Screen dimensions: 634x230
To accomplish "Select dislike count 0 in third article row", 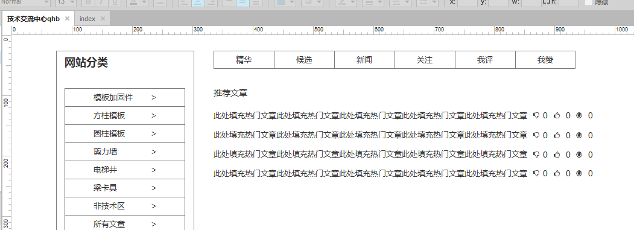I will click(545, 155).
